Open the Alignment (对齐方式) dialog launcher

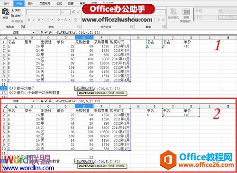point(132,27)
